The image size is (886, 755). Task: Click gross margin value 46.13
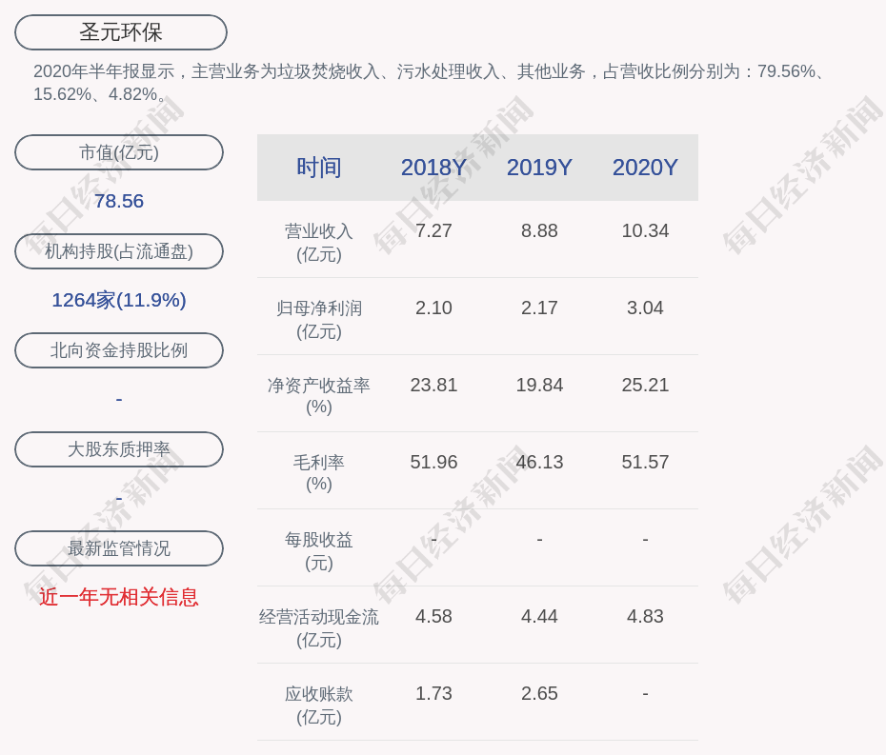539,463
